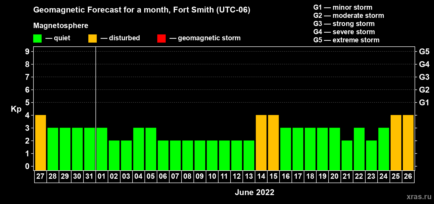Select the green bar for day 28
The width and height of the screenshot is (434, 204).
pyautogui.click(x=53, y=149)
